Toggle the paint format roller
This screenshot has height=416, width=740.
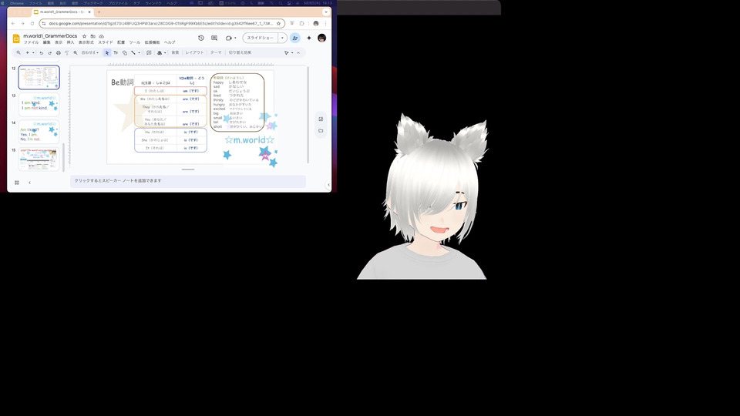click(66, 53)
